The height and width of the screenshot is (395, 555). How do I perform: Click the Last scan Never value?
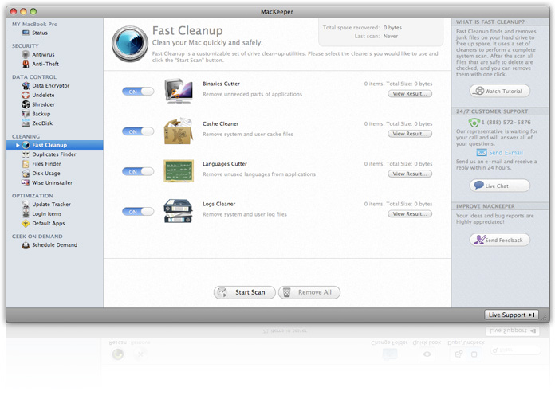click(x=391, y=36)
